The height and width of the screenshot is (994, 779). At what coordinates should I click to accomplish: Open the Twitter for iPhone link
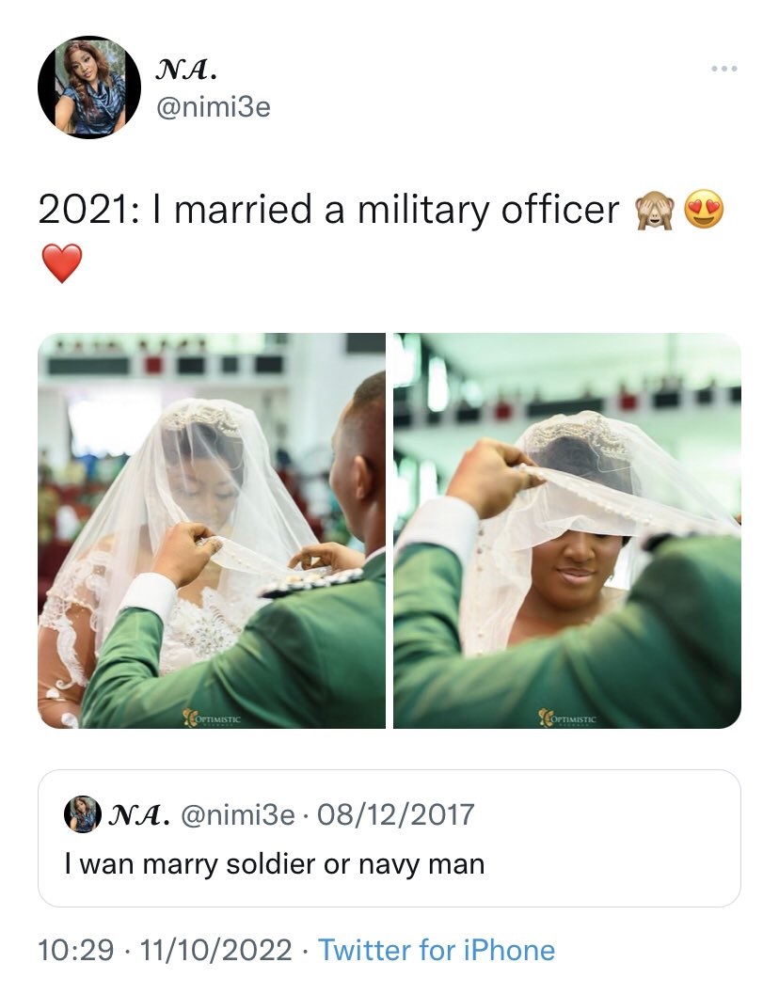pos(437,950)
